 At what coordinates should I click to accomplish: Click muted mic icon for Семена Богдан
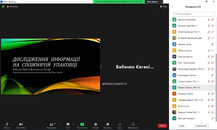click(209, 81)
